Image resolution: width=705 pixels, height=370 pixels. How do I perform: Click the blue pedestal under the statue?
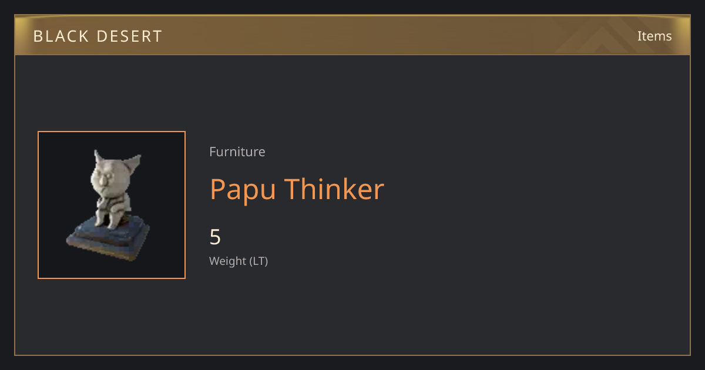tap(109, 239)
